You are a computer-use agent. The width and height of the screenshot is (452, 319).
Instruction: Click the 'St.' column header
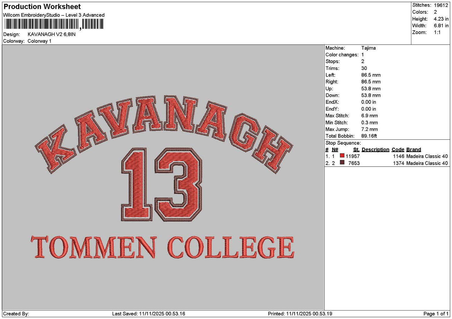pyautogui.click(x=356, y=150)
